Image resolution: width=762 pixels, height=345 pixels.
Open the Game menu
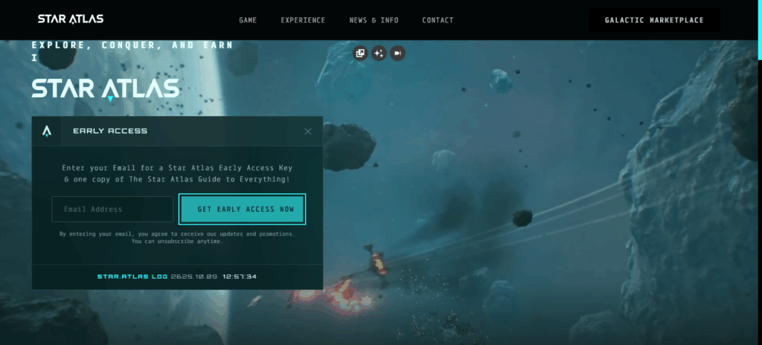coord(248,20)
